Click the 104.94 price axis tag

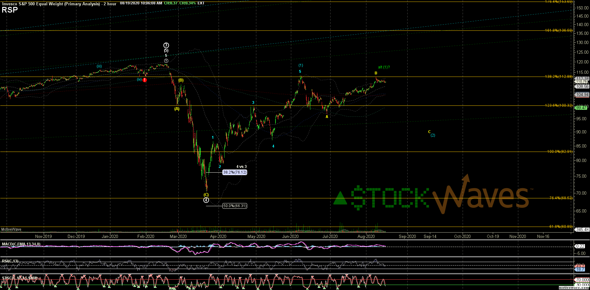pyautogui.click(x=582, y=94)
